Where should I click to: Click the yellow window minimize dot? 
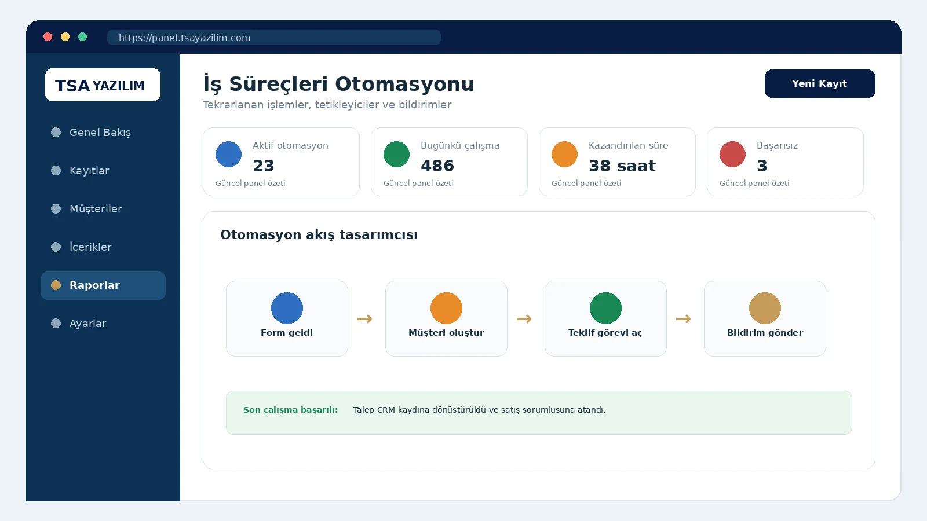[65, 37]
